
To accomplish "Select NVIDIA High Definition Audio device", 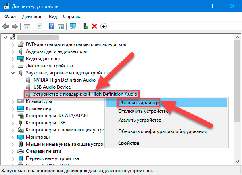I will tap(64, 80).
